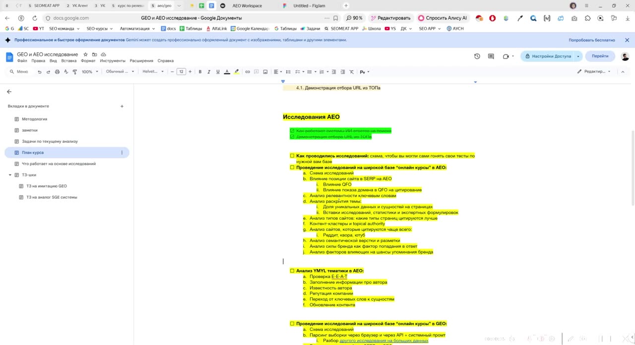Add a new document tab with plus
The width and height of the screenshot is (635, 345).
tap(122, 106)
